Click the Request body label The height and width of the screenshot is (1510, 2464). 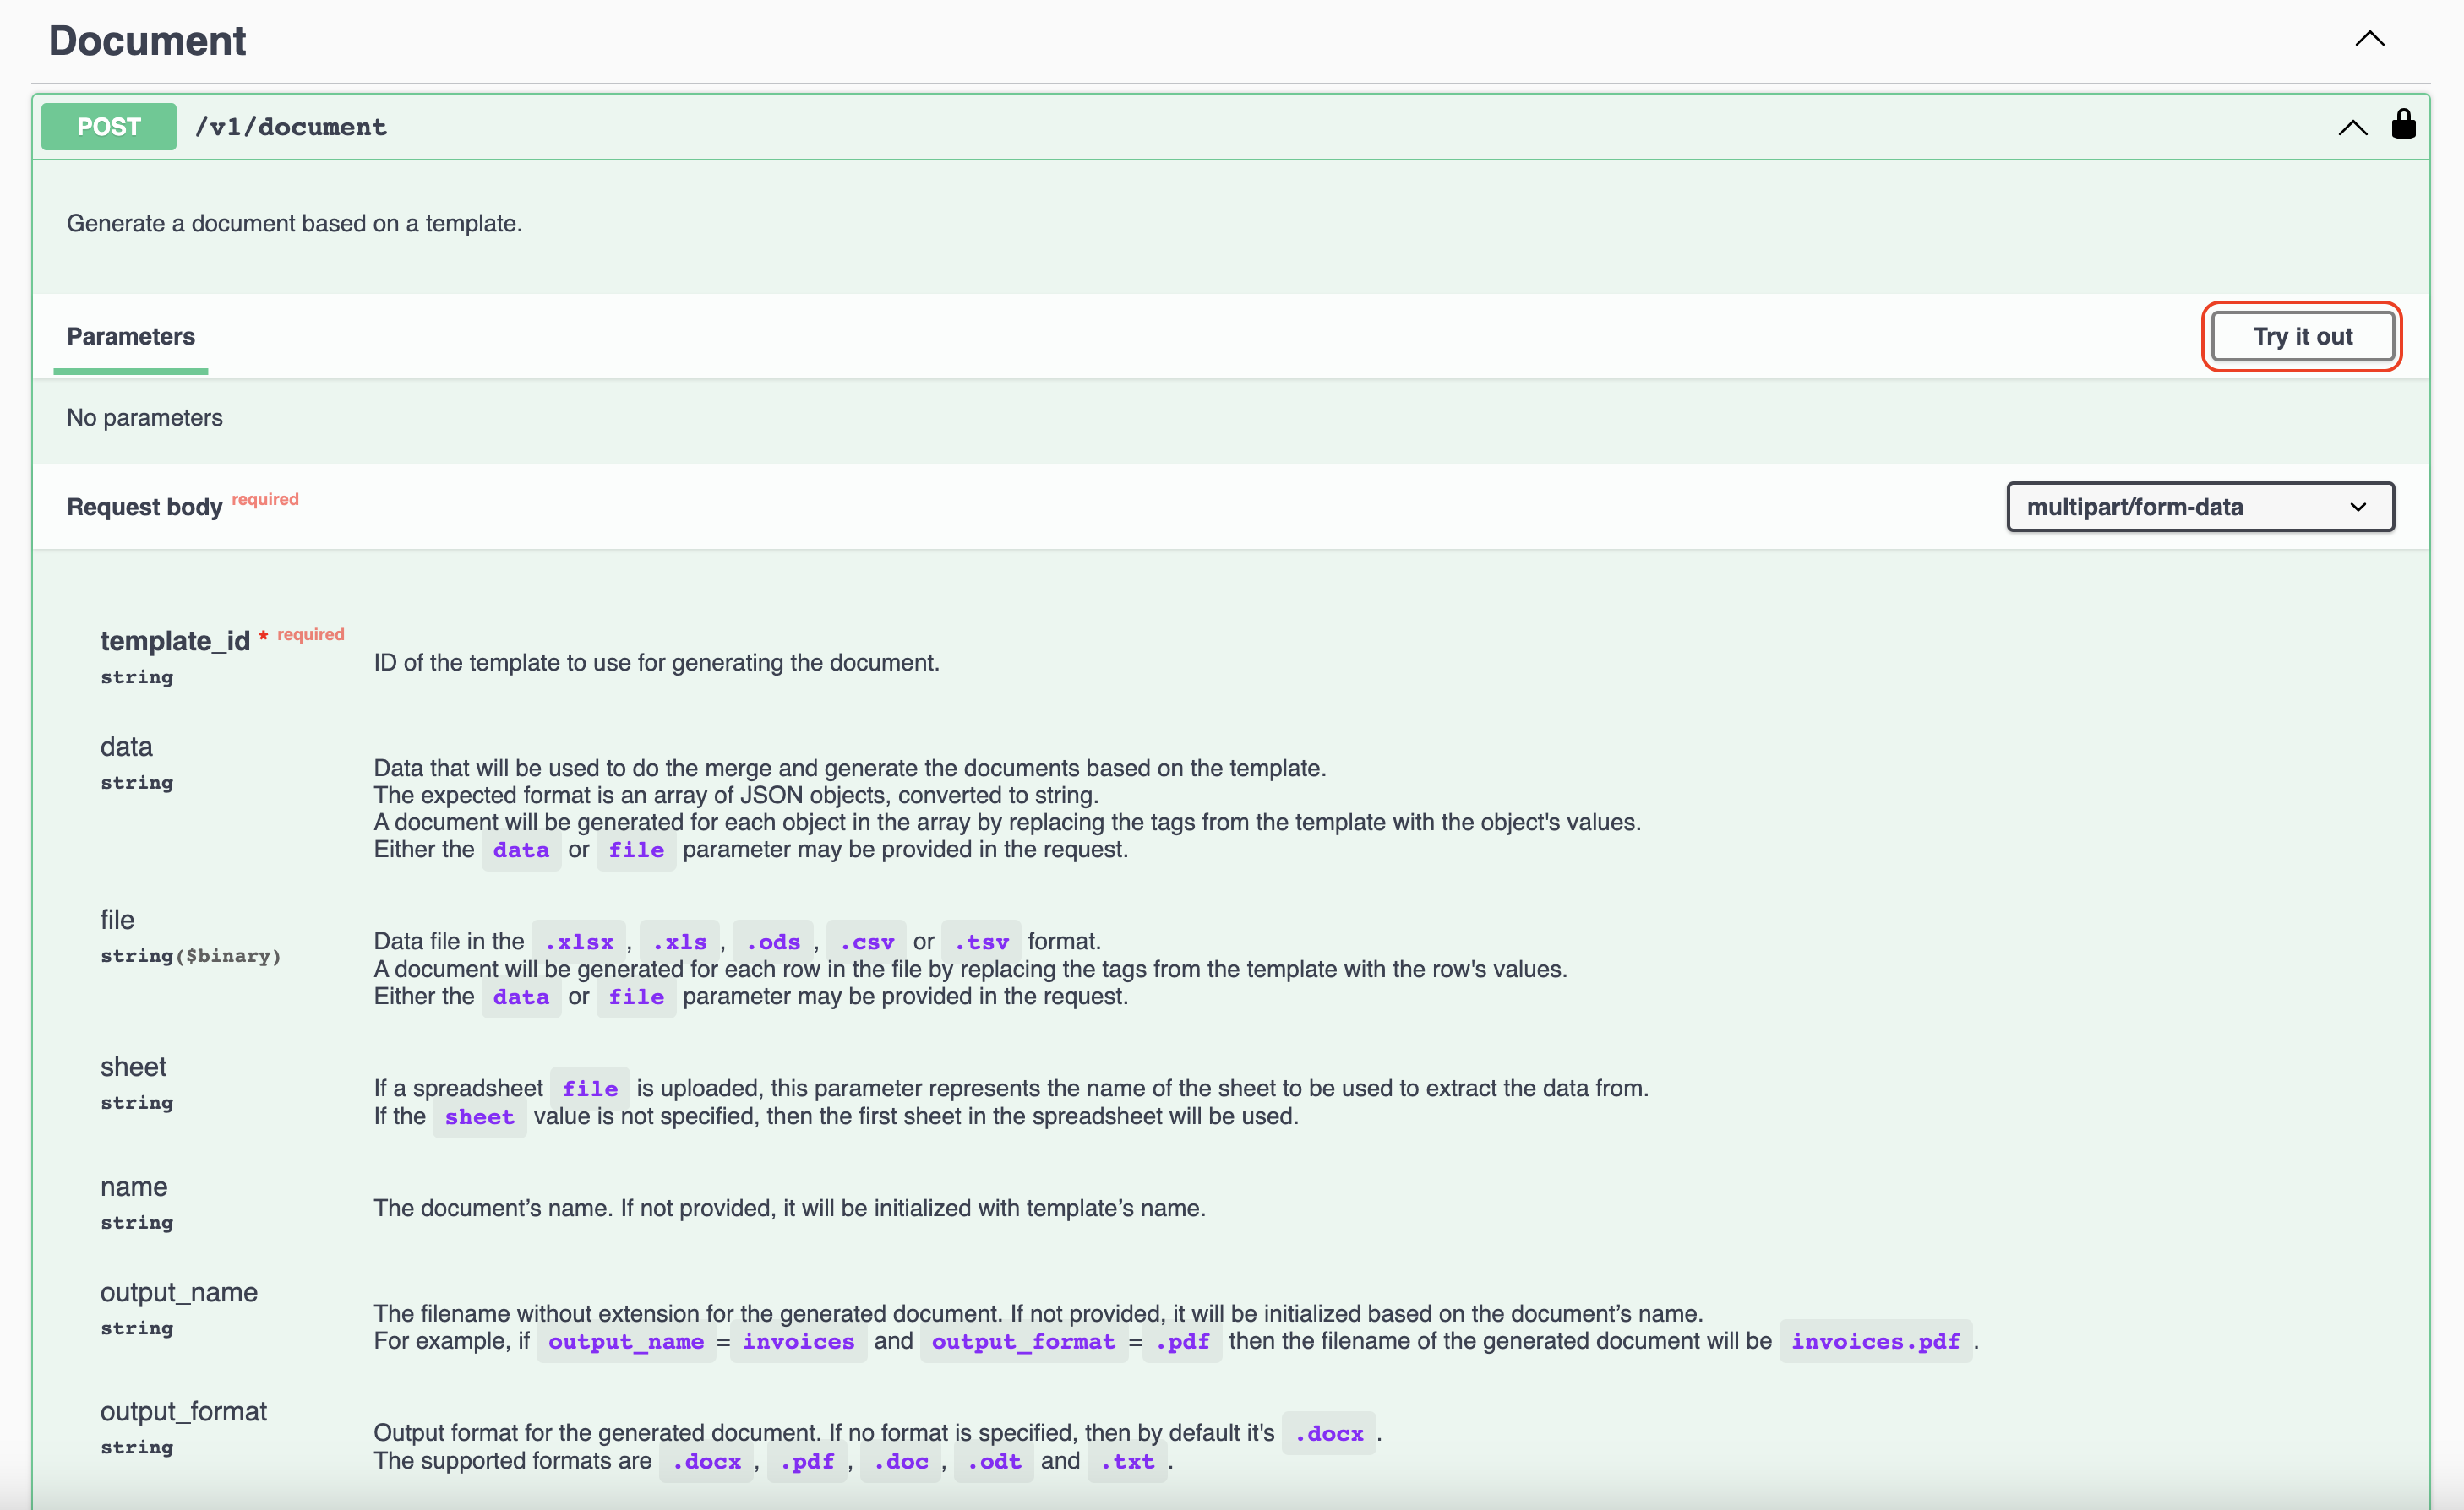point(145,507)
